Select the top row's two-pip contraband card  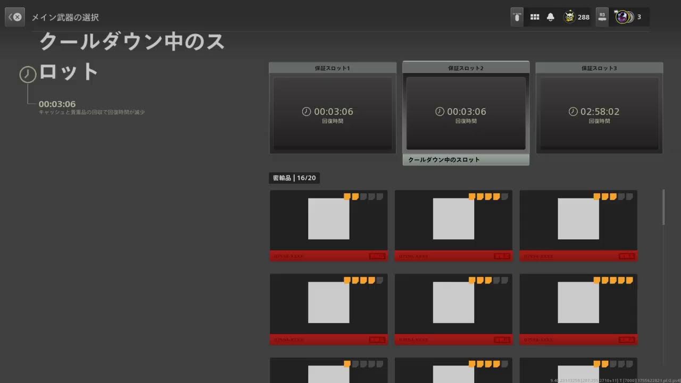click(329, 226)
